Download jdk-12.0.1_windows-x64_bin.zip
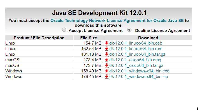Image resolution: width=198 pixels, height=110 pixels. 138,76
